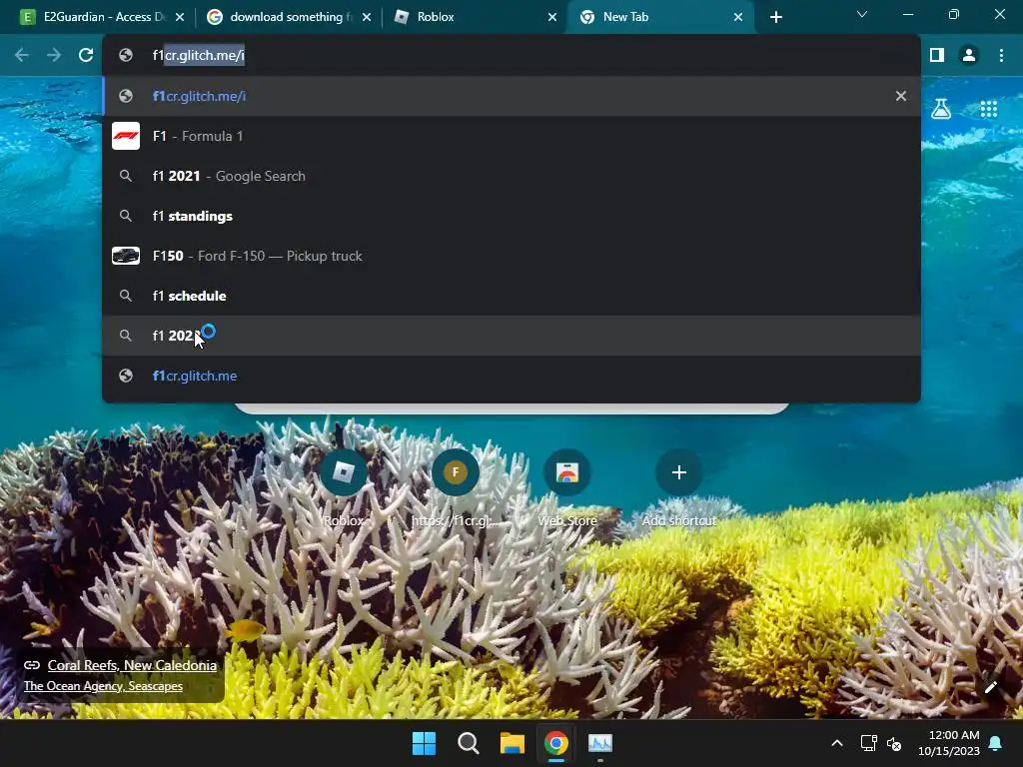Open the Web Store shortcut tile

(x=567, y=487)
